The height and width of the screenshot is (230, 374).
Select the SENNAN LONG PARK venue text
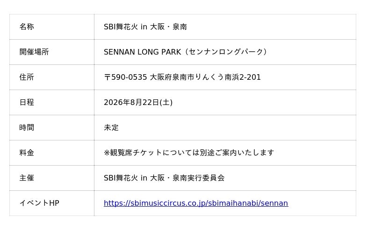[x=142, y=52]
